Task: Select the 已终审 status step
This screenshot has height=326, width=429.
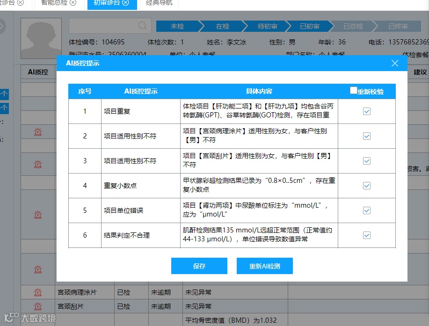Action: (x=398, y=26)
